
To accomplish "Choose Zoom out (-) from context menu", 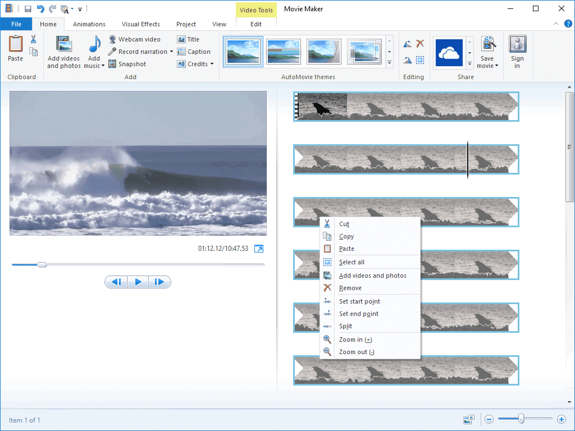I will [x=370, y=352].
